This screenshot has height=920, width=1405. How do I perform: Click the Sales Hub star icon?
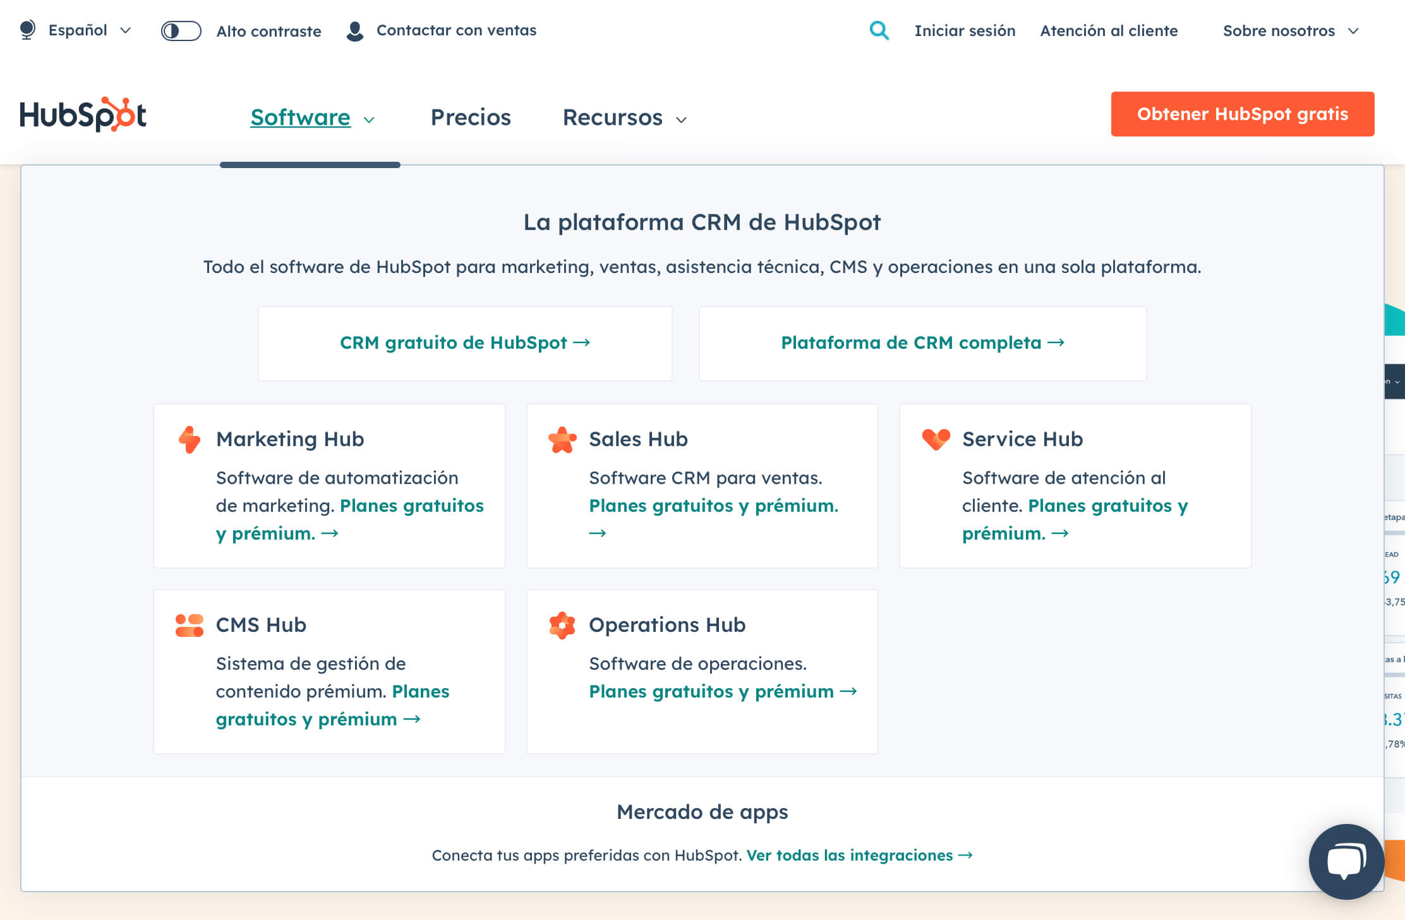[562, 439]
